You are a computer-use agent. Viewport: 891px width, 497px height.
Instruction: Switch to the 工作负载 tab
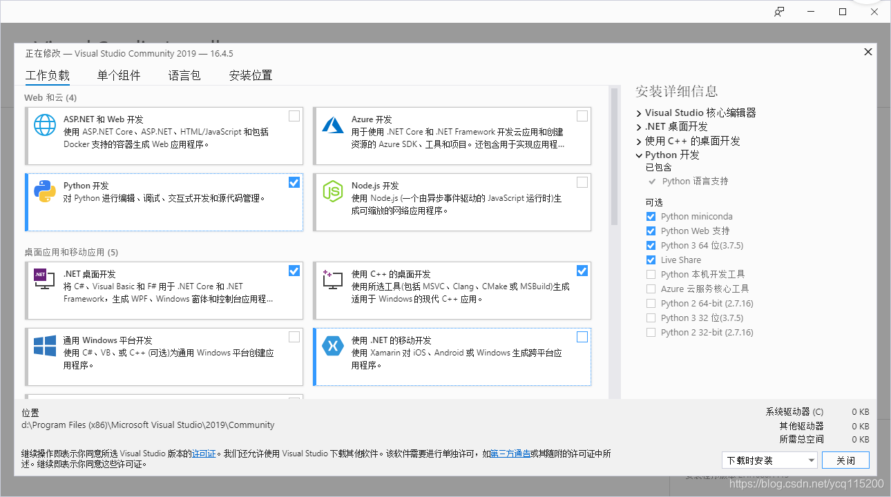(48, 75)
